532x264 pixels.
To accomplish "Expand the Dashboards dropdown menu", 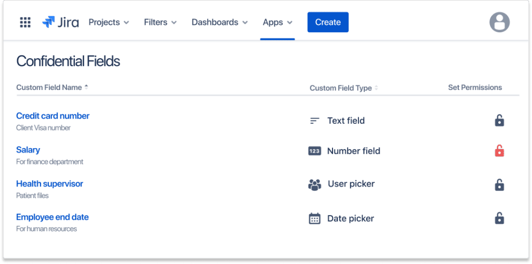I will point(220,22).
